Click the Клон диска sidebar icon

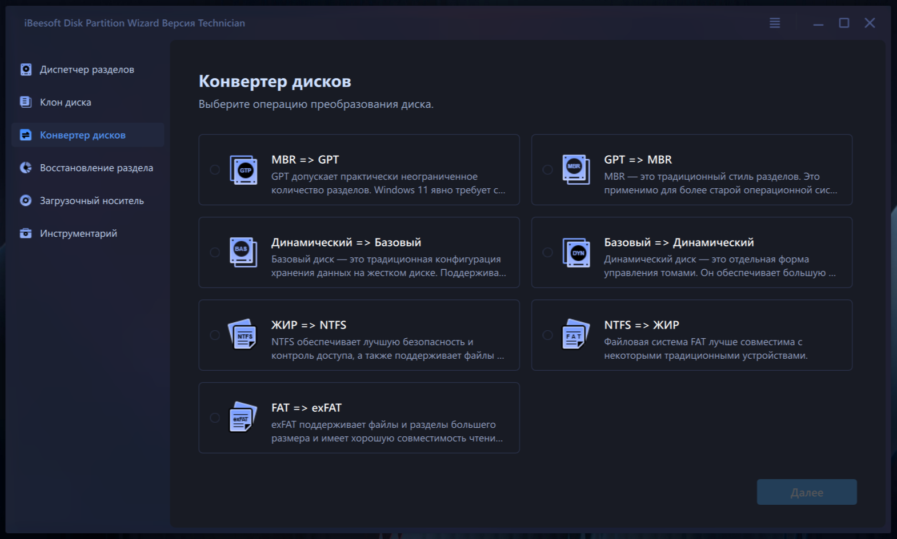[26, 102]
